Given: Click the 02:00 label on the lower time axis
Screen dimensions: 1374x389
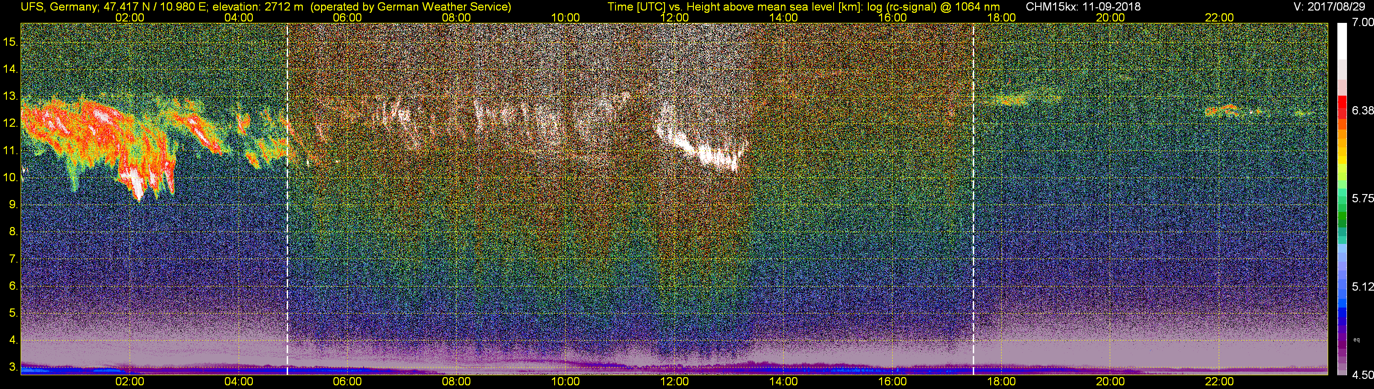Looking at the screenshot, I should tap(130, 382).
